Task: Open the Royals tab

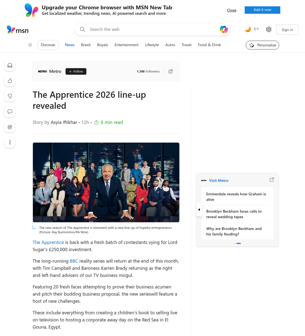Action: [x=103, y=45]
